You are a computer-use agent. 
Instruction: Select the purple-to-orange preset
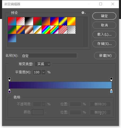tap(46, 21)
